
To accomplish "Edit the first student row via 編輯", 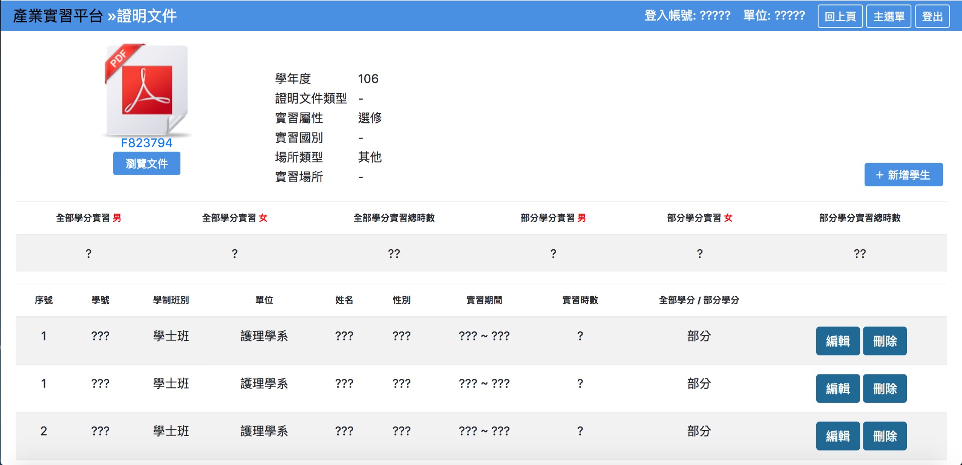I will (x=838, y=341).
